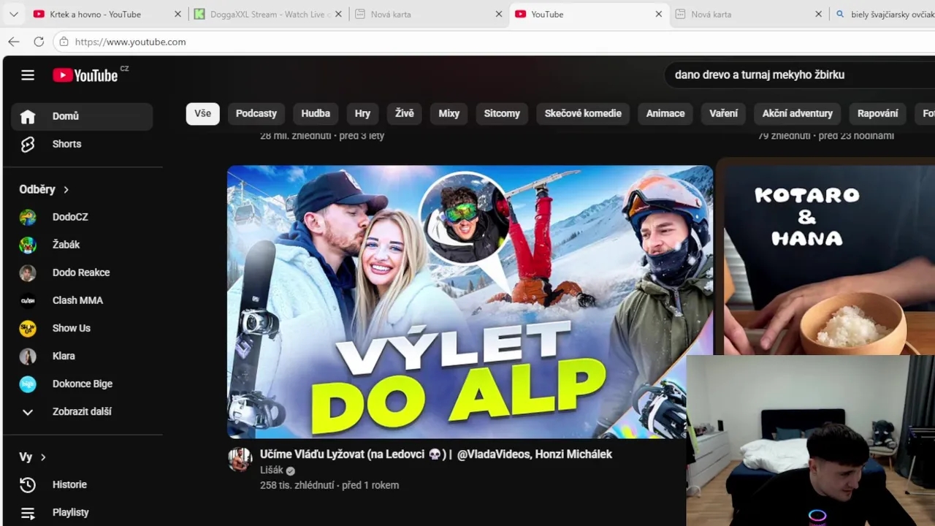Open video title Učíme Vláďu Lyžovat
Viewport: 935px width, 526px height.
pyautogui.click(x=436, y=454)
